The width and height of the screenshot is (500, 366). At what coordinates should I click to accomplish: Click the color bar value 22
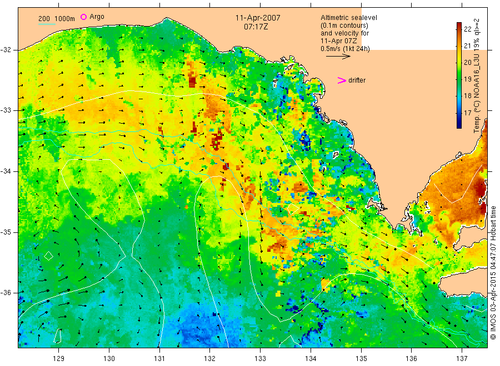467,29
